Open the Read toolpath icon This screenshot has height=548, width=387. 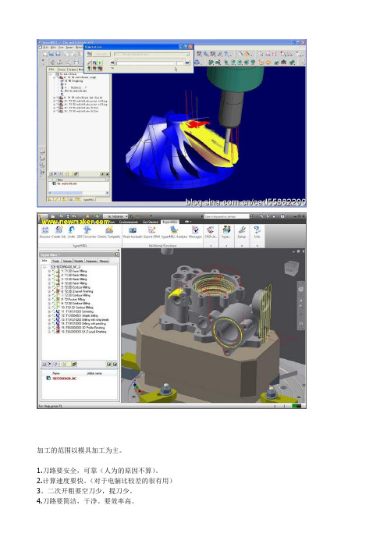133,230
